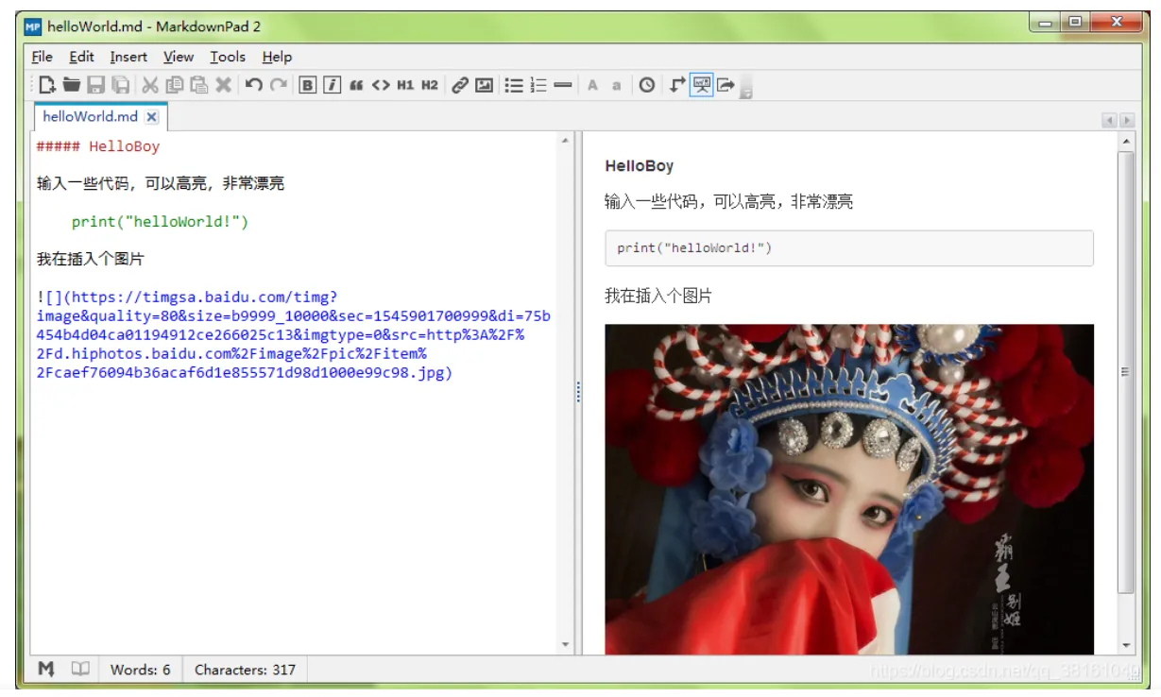Insert a blockquote with the quote icon

[x=356, y=85]
